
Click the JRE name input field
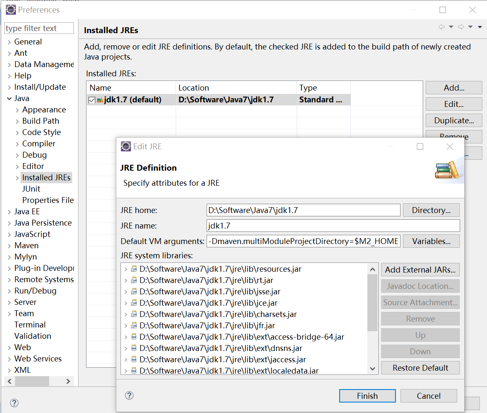pos(333,226)
